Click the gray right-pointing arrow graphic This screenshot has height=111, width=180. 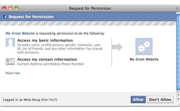pos(118,47)
